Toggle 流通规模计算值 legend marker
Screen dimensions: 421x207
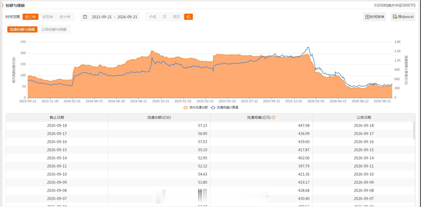click(x=213, y=108)
